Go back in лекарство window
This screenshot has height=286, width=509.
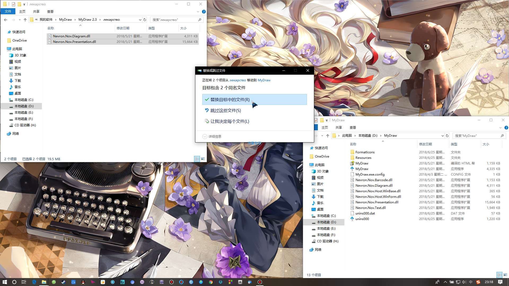6,20
